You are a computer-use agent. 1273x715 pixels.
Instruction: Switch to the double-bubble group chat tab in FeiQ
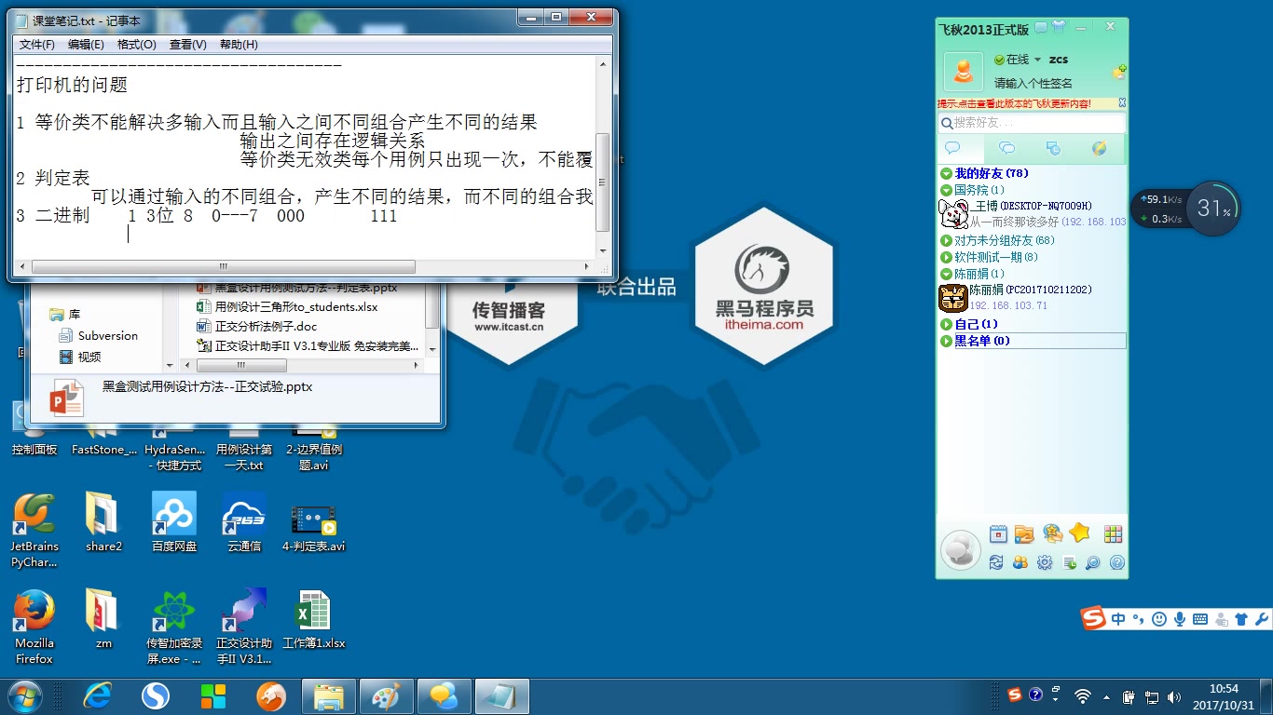[1007, 148]
